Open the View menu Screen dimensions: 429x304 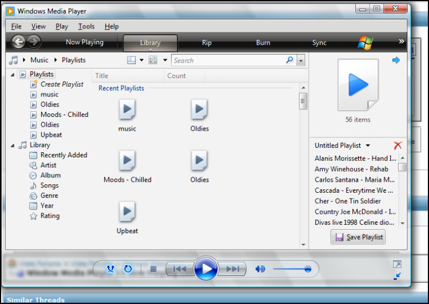click(38, 26)
